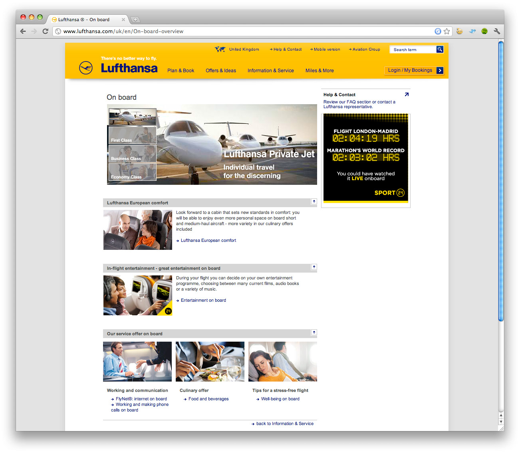Collapse the Lufthansa European comfort section
This screenshot has height=453, width=520.
coord(314,202)
